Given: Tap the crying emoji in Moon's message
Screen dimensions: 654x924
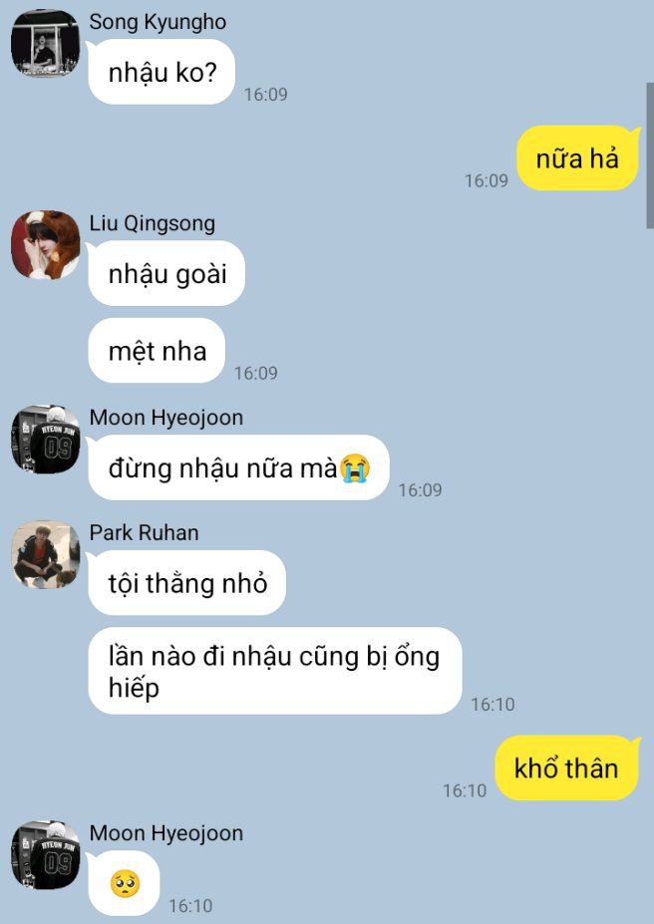Looking at the screenshot, I should pos(355,468).
